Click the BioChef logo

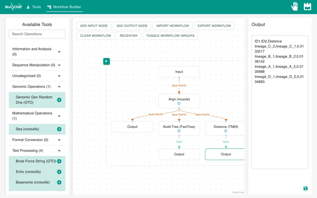[x=13, y=7]
